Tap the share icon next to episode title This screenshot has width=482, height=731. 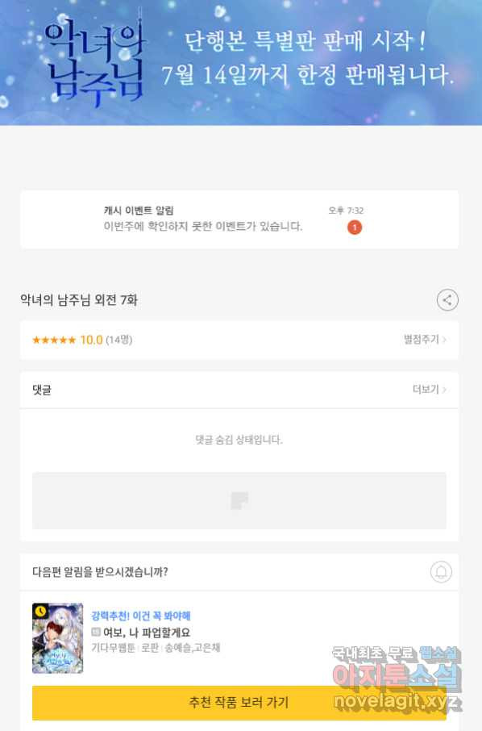click(x=447, y=300)
